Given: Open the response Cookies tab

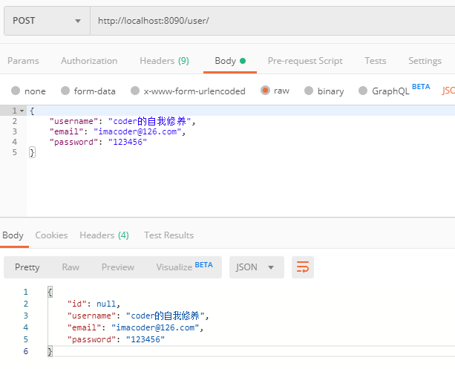Looking at the screenshot, I should pos(51,235).
